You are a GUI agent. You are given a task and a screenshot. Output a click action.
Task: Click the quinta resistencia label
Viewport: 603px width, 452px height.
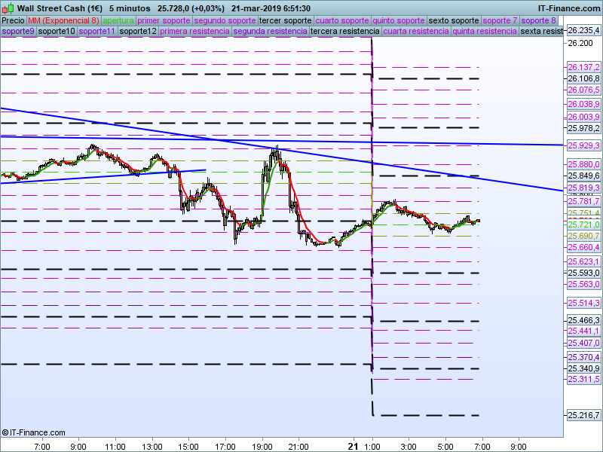coord(485,31)
